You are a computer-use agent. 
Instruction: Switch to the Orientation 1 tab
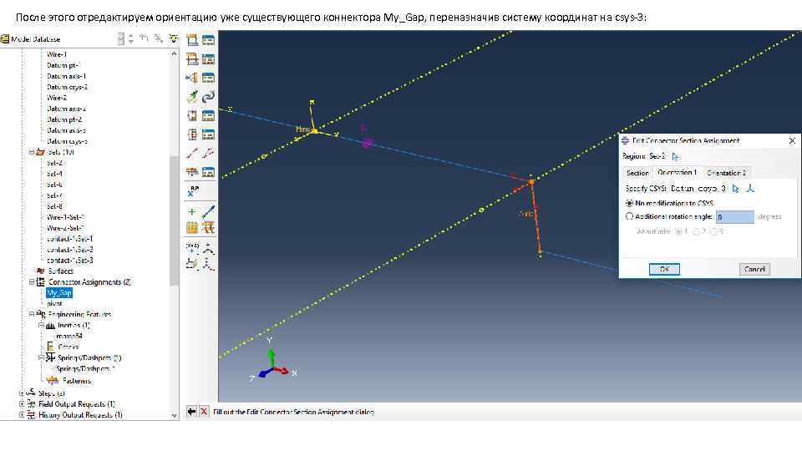tap(677, 172)
